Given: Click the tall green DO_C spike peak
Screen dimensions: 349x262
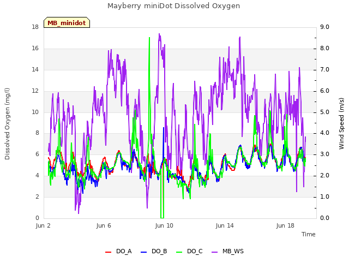Looking at the screenshot, I should pos(149,38).
